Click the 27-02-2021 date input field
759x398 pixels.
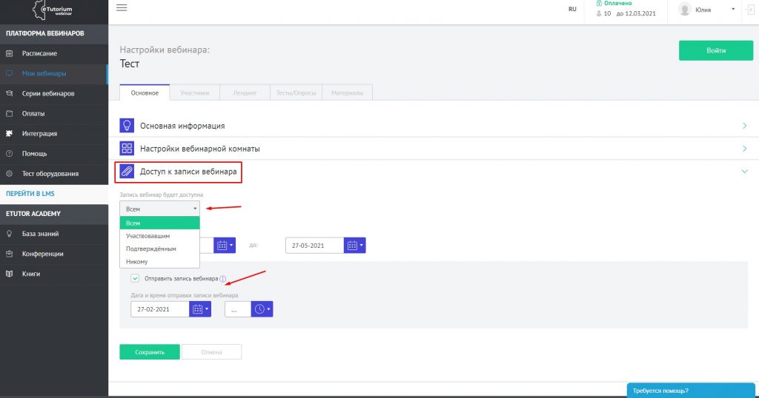point(159,309)
